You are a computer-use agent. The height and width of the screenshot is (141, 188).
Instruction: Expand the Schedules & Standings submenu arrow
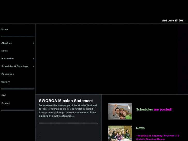34,66
